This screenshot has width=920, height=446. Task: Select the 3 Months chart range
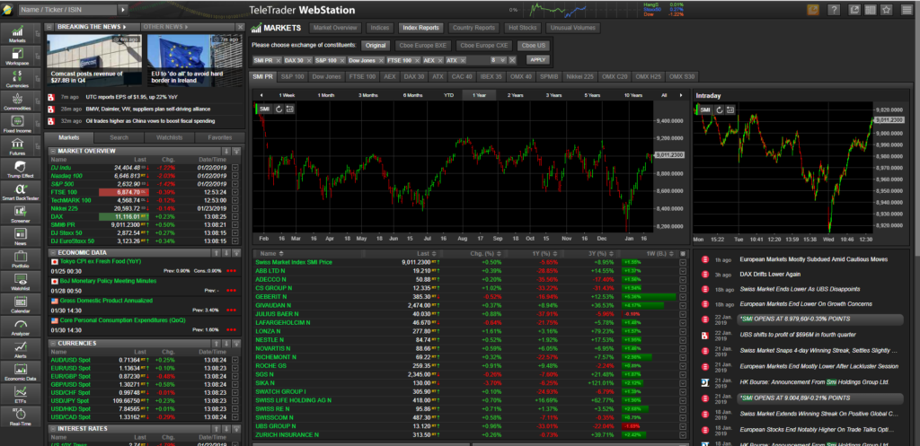tap(367, 95)
